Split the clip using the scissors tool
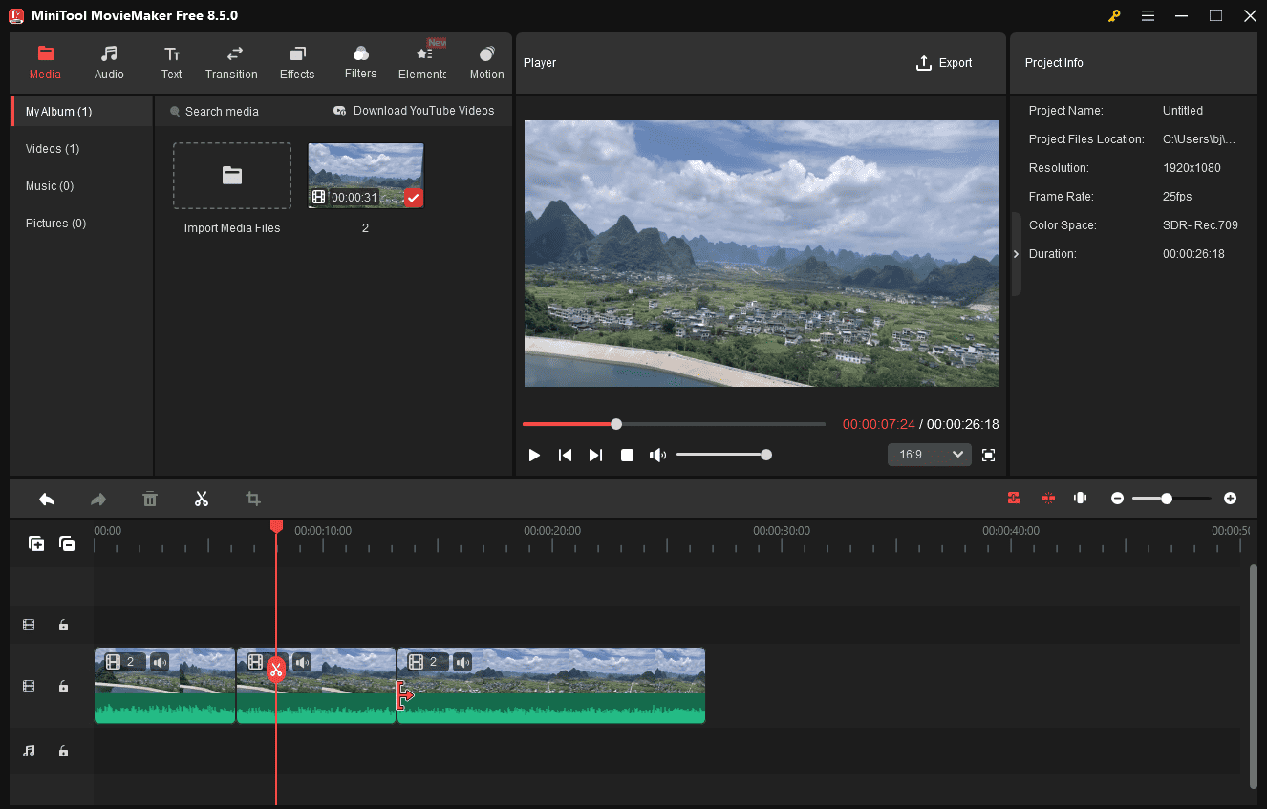Image resolution: width=1267 pixels, height=809 pixels. click(x=202, y=498)
